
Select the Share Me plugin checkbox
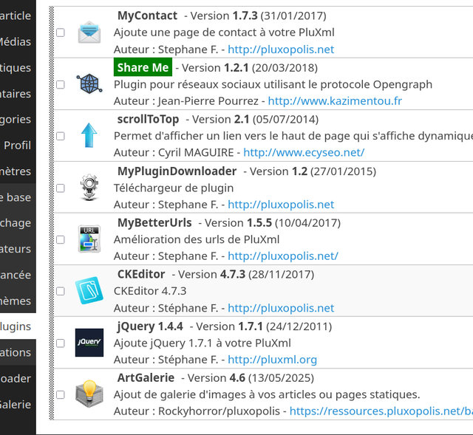pyautogui.click(x=61, y=84)
